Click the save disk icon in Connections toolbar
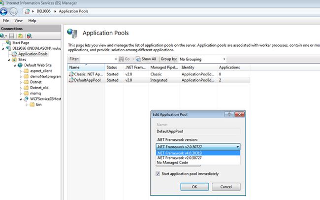The image size is (320, 200). point(12,36)
